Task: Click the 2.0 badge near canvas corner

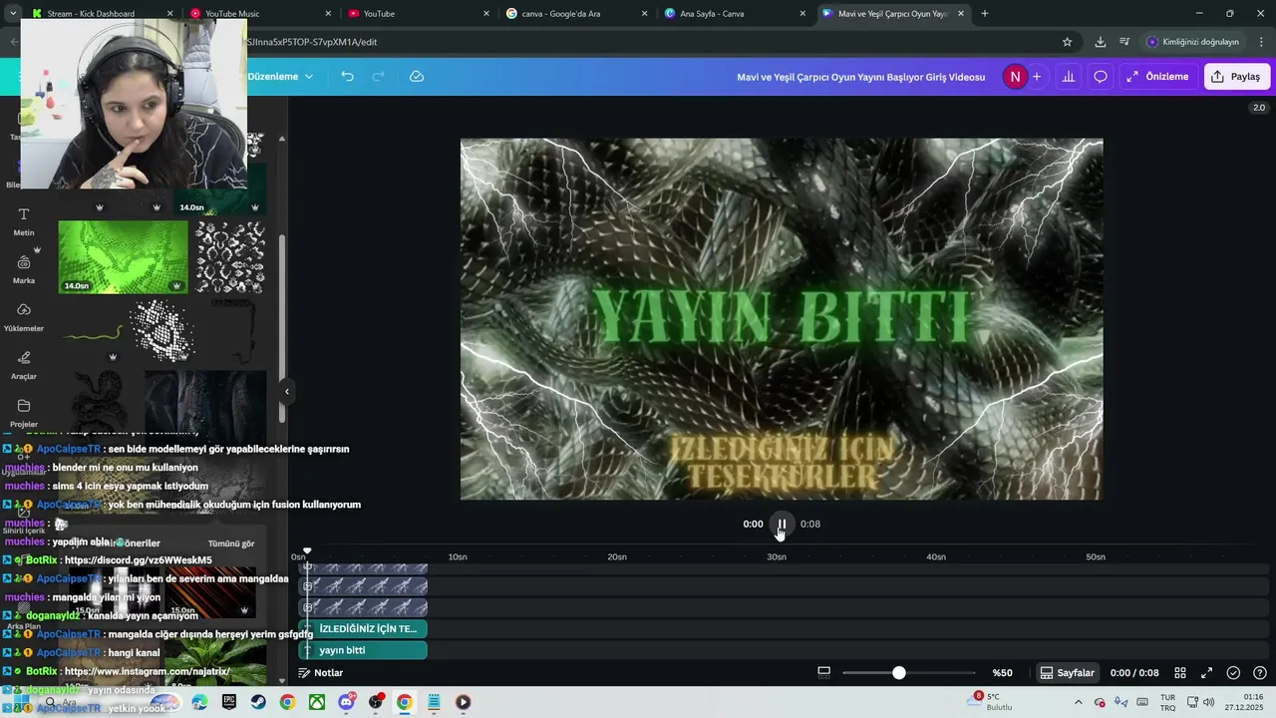Action: 1259,108
